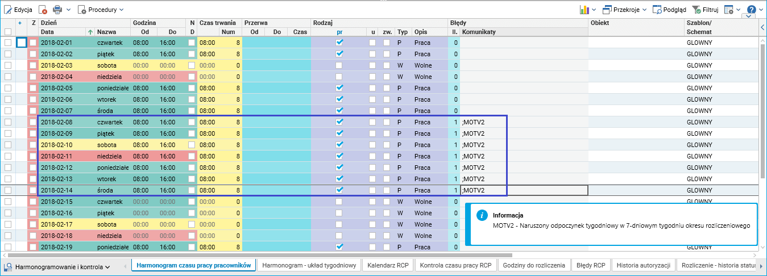The image size is (767, 276).
Task: Click the delete record icon in toolbar
Action: pos(43,10)
